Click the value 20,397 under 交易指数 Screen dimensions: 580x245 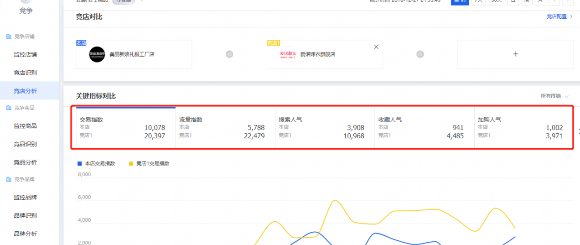tap(155, 136)
